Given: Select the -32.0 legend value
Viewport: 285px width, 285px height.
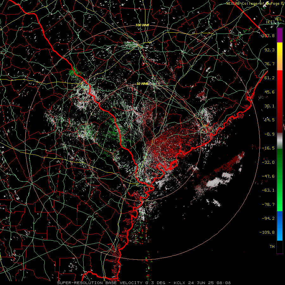Looking at the screenshot, I should (268, 162).
